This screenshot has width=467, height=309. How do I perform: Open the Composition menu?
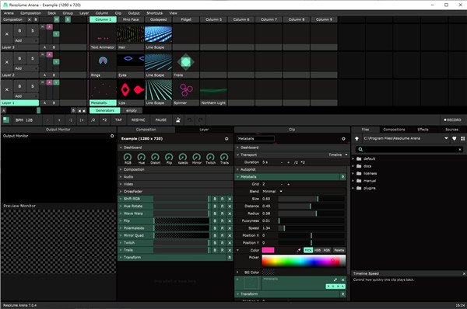[30, 13]
